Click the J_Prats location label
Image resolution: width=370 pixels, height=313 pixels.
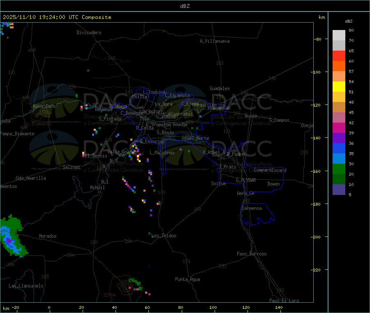(228, 167)
